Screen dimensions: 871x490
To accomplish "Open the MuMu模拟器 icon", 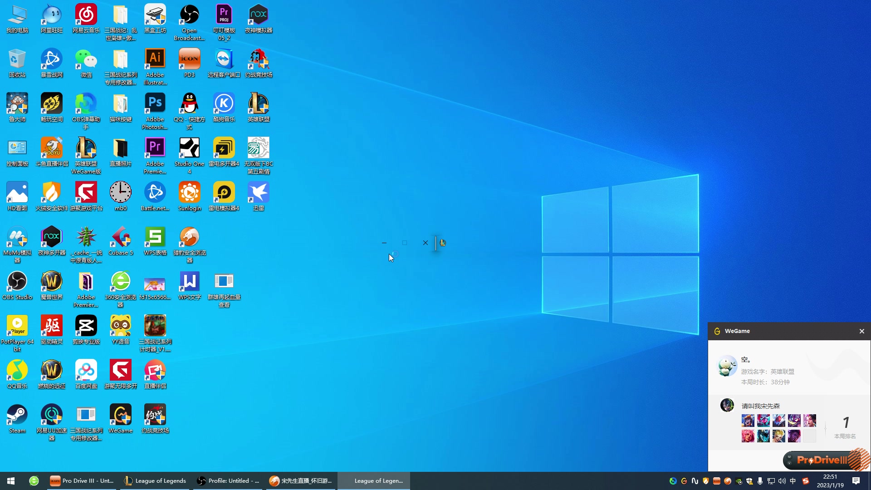I will click(x=17, y=237).
